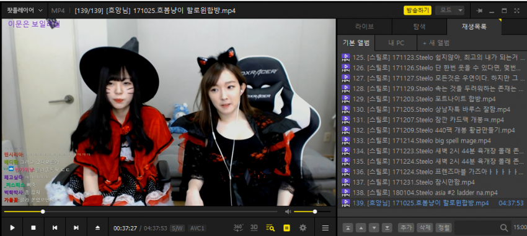Expand the 팟플레이어 main menu dropdown

point(25,11)
